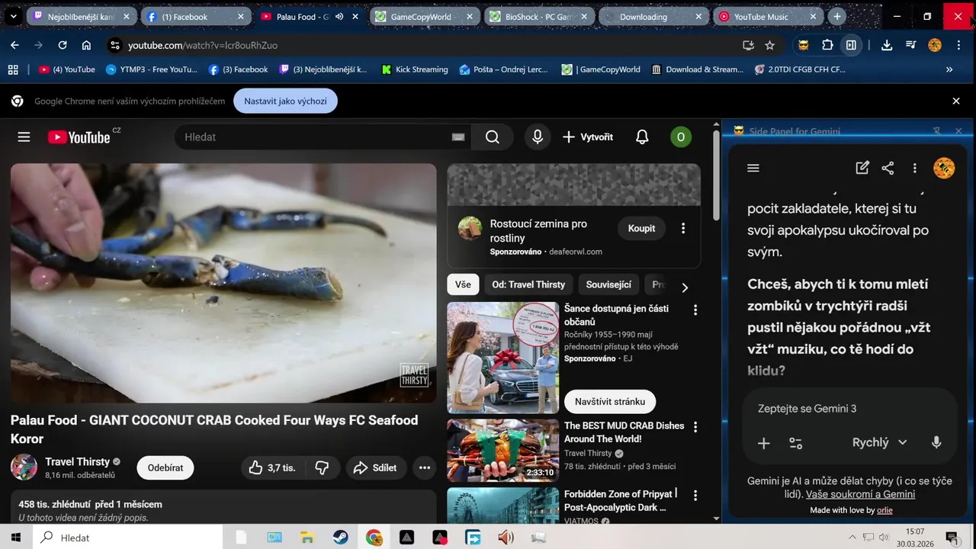
Task: Select the Vše filter chip
Action: (463, 284)
